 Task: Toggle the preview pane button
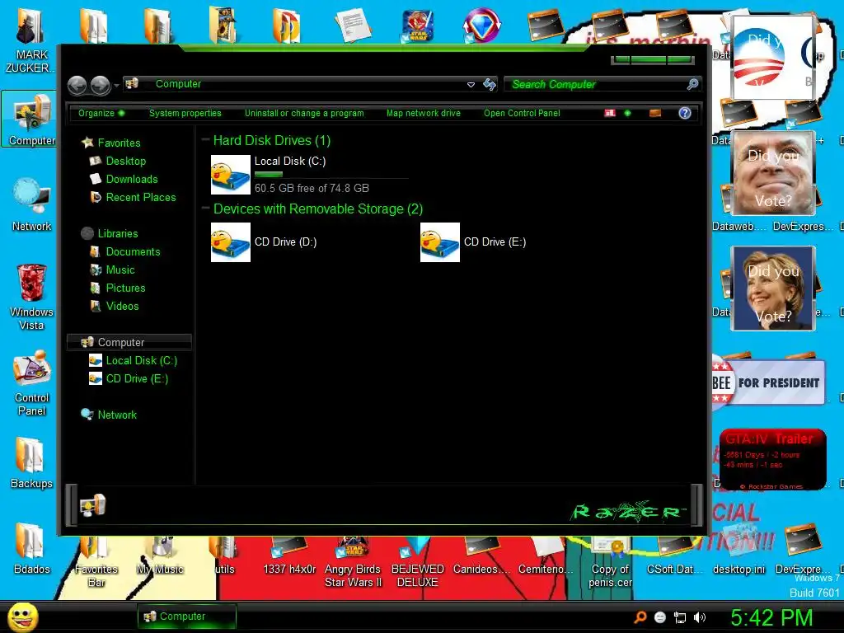click(655, 113)
